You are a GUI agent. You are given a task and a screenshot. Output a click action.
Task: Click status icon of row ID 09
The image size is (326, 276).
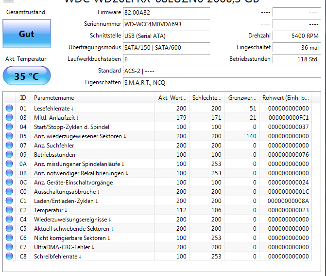(x=9, y=154)
